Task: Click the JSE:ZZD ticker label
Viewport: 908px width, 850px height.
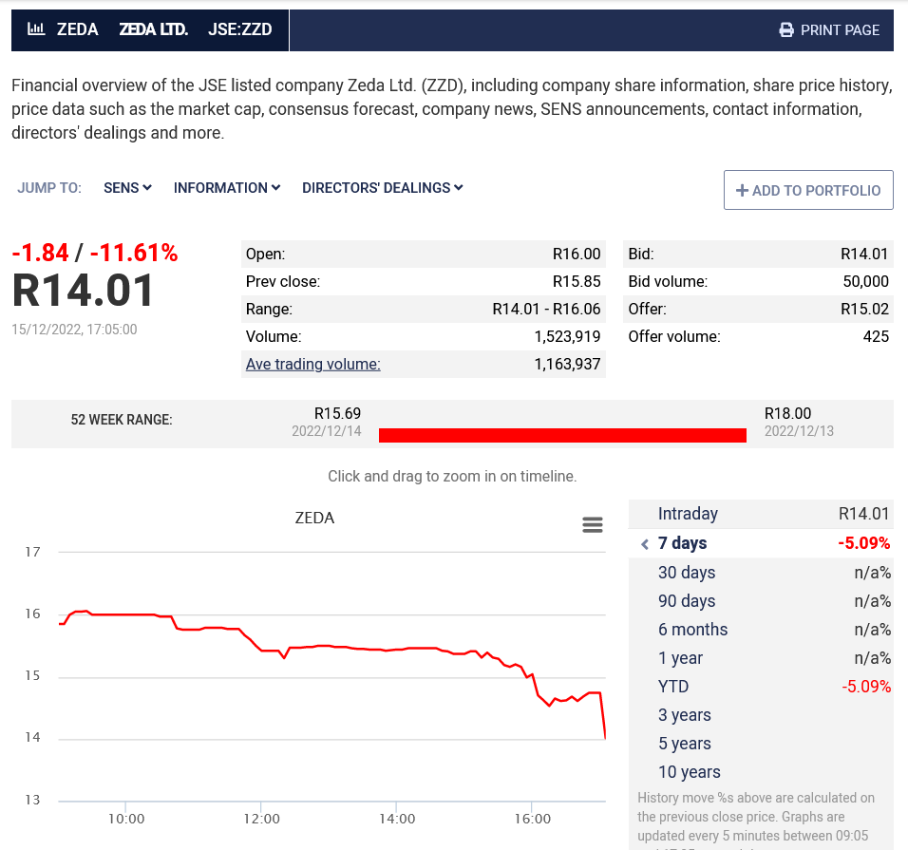Action: (239, 29)
